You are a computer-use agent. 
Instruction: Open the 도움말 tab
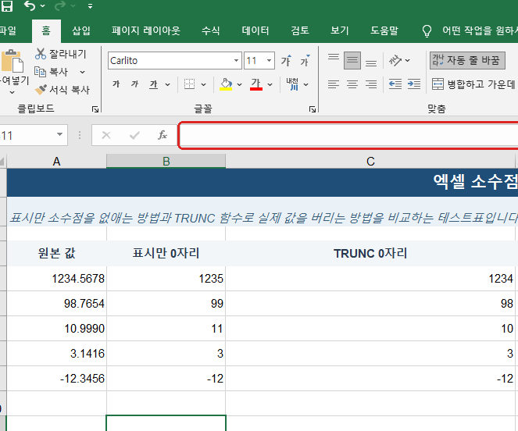384,30
